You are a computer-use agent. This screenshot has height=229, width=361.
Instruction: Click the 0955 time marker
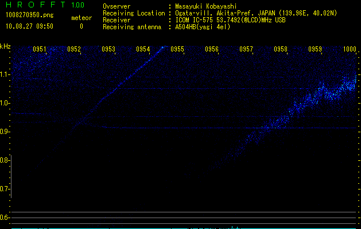coord(177,49)
